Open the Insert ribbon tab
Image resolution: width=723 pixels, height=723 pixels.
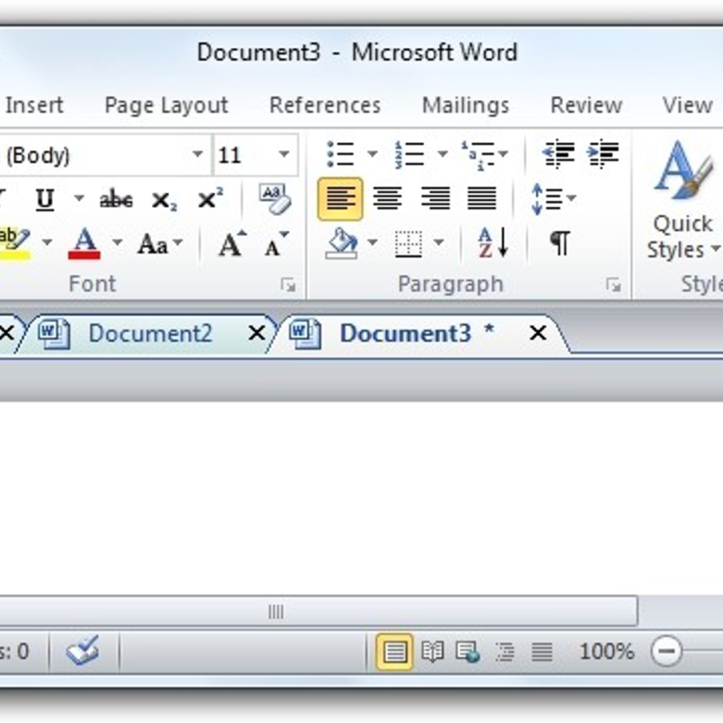point(34,105)
